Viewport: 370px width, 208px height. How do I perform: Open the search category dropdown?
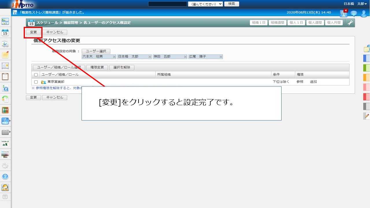(x=205, y=4)
